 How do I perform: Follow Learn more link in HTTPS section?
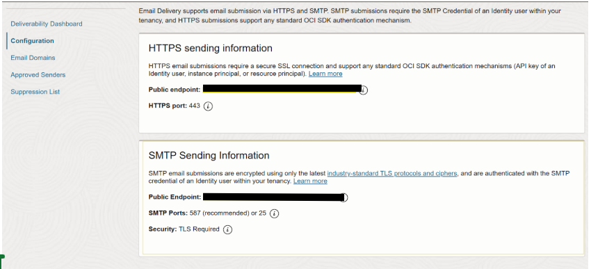pyautogui.click(x=325, y=74)
